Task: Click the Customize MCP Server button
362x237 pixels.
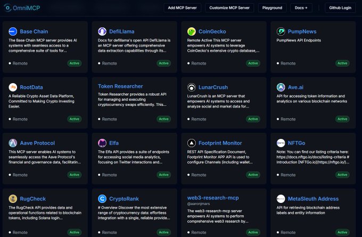Action: coord(229,8)
